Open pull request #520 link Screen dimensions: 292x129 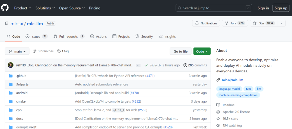pyautogui.click(x=168, y=127)
